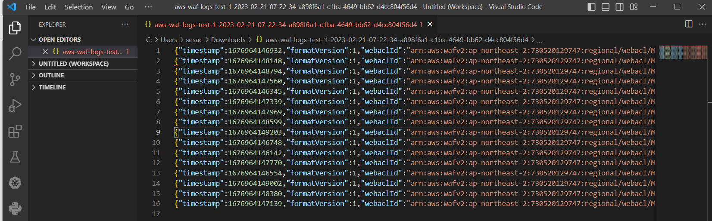Open the Source Control view
This screenshot has height=221, width=712.
[15, 80]
